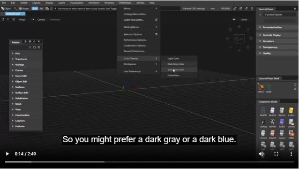Toggle the Rel relative mode button
Viewport: 299px width, 169px height.
click(41, 8)
